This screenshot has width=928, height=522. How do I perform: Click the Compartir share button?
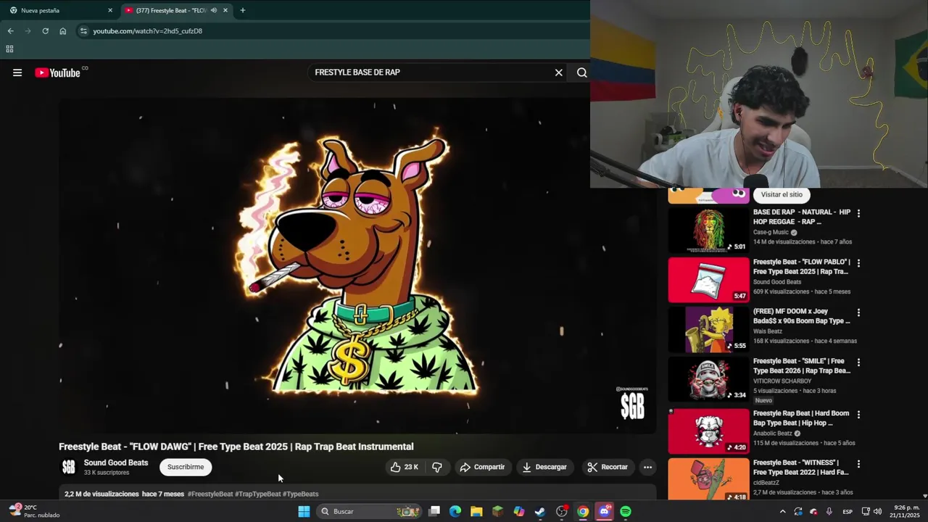coord(482,467)
